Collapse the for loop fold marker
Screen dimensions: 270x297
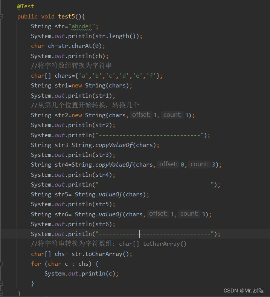pyautogui.click(x=1, y=264)
